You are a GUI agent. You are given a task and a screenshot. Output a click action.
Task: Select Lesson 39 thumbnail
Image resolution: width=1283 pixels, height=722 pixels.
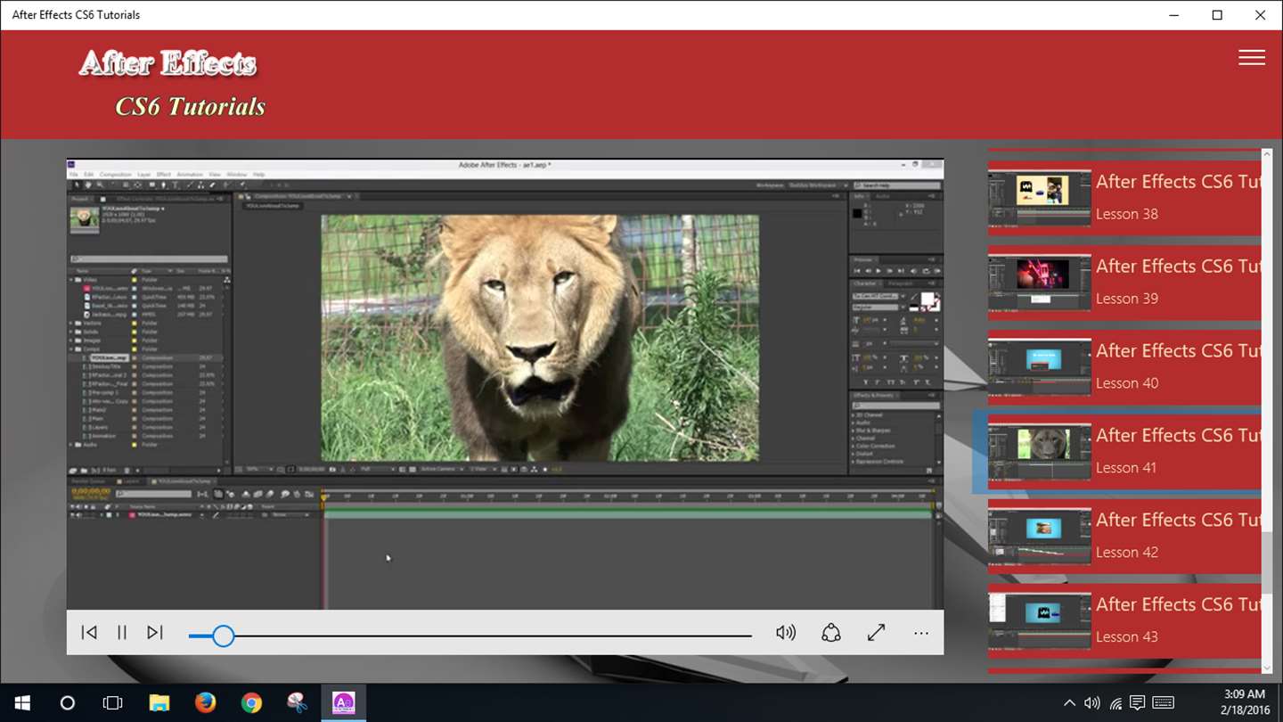point(1040,282)
